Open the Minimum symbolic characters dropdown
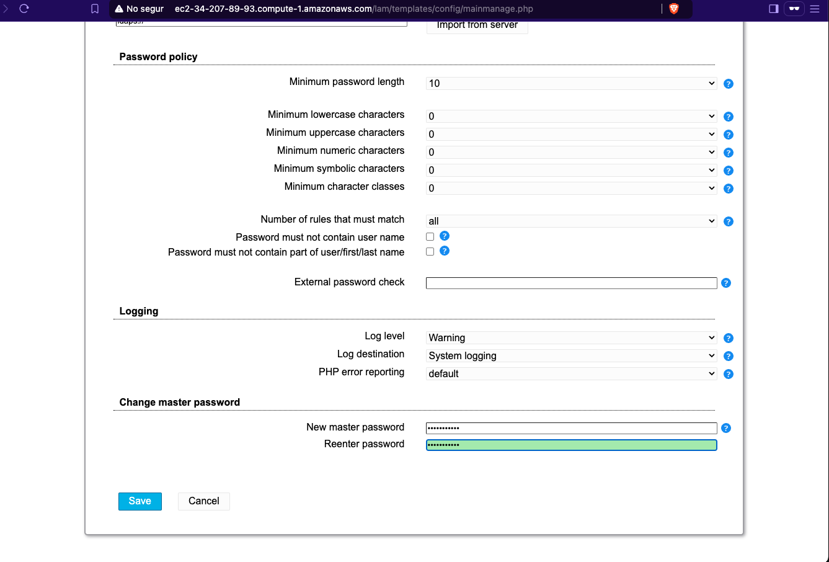 (x=571, y=170)
